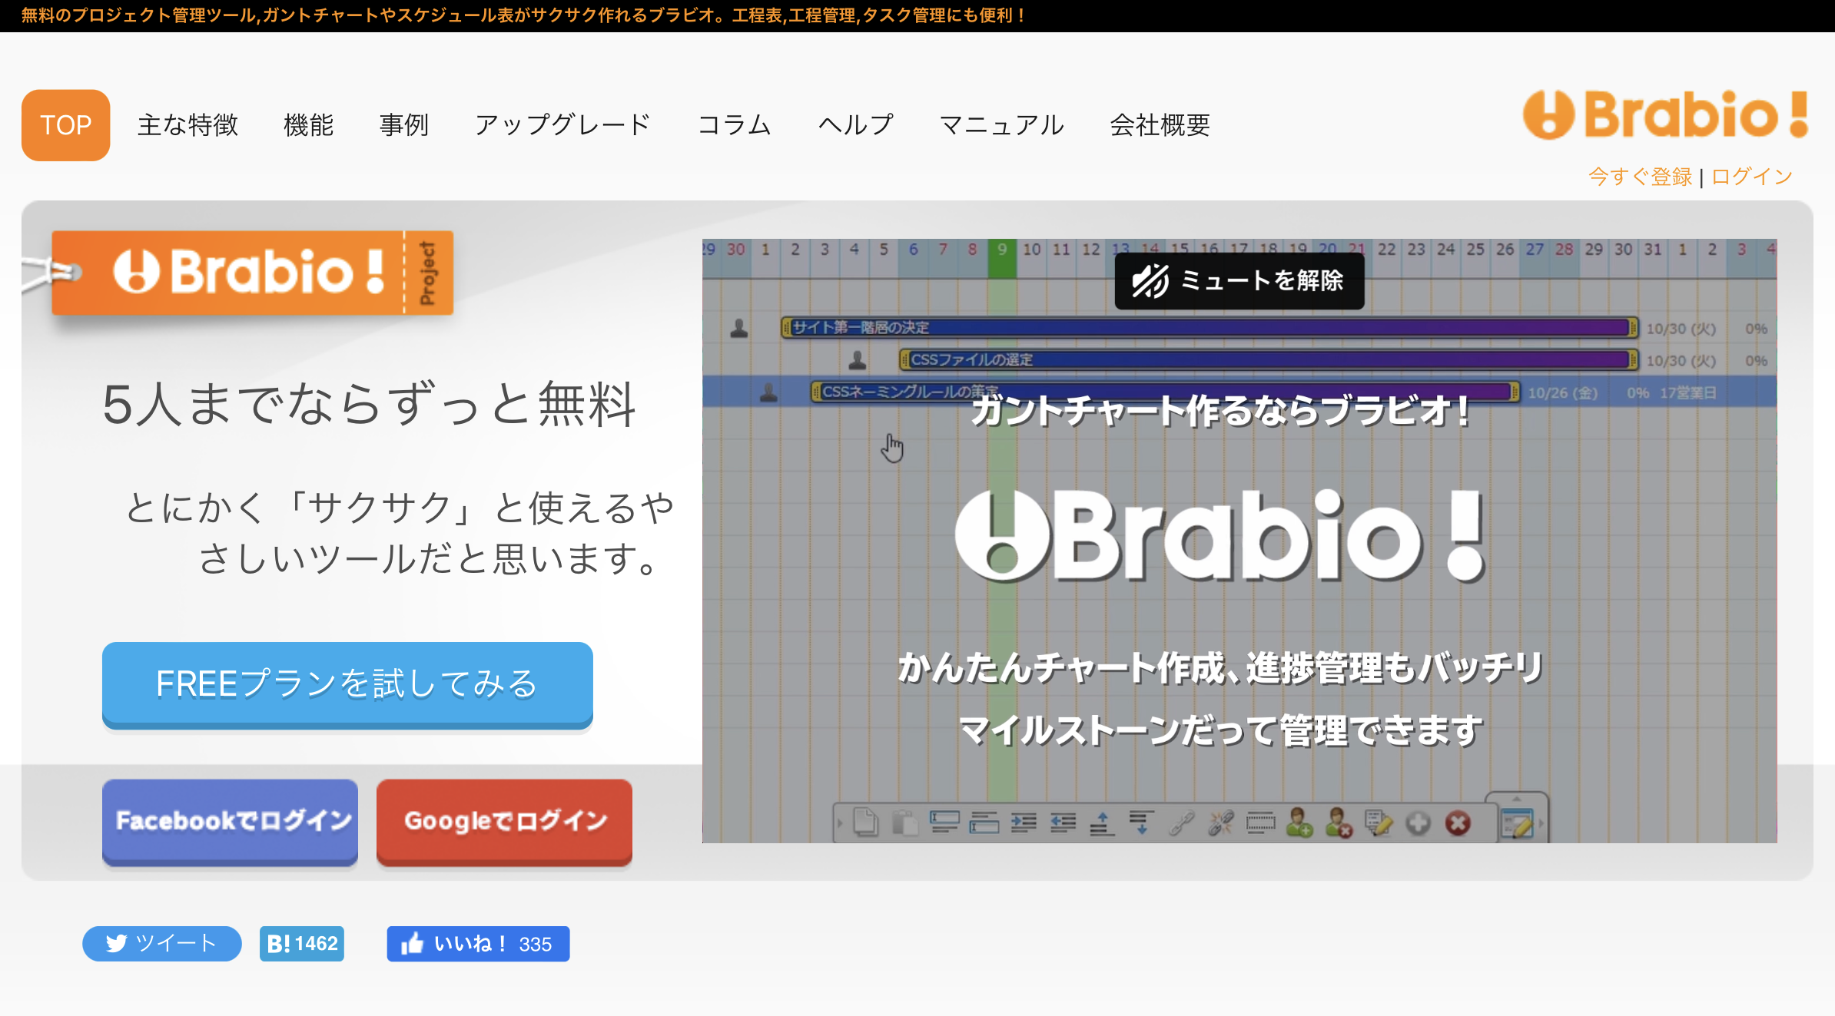The image size is (1835, 1016).
Task: Click the paste clipboard icon in the video toolbar
Action: pos(905,822)
